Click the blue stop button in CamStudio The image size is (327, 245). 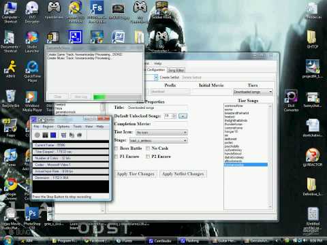coord(53,135)
